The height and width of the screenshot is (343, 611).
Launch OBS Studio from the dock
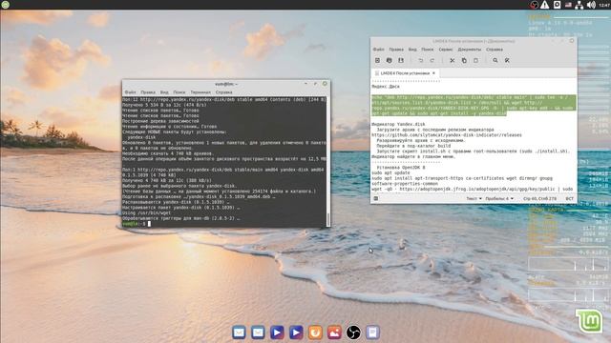click(353, 333)
